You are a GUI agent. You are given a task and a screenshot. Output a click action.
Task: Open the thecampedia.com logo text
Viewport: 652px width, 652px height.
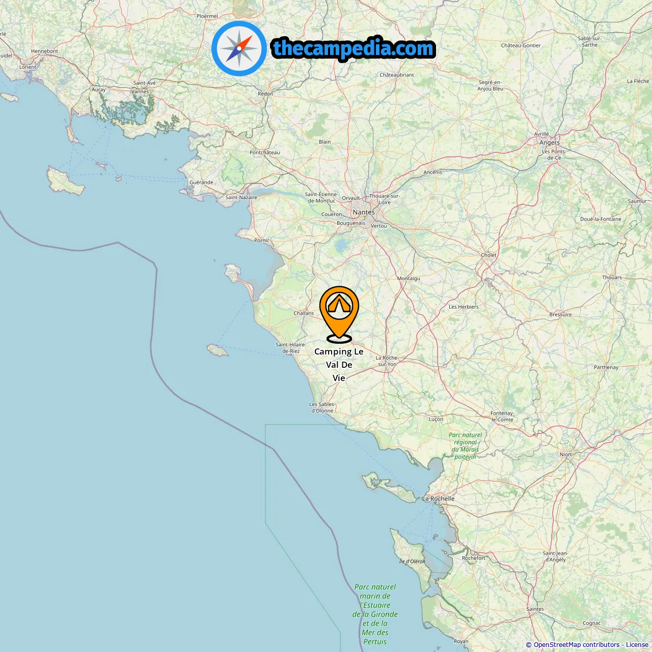click(x=354, y=49)
